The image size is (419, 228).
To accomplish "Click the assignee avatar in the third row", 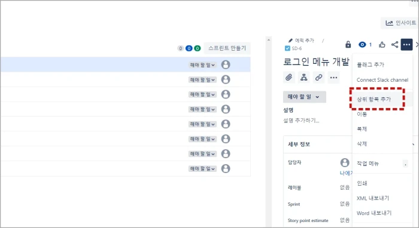I will click(x=226, y=94).
